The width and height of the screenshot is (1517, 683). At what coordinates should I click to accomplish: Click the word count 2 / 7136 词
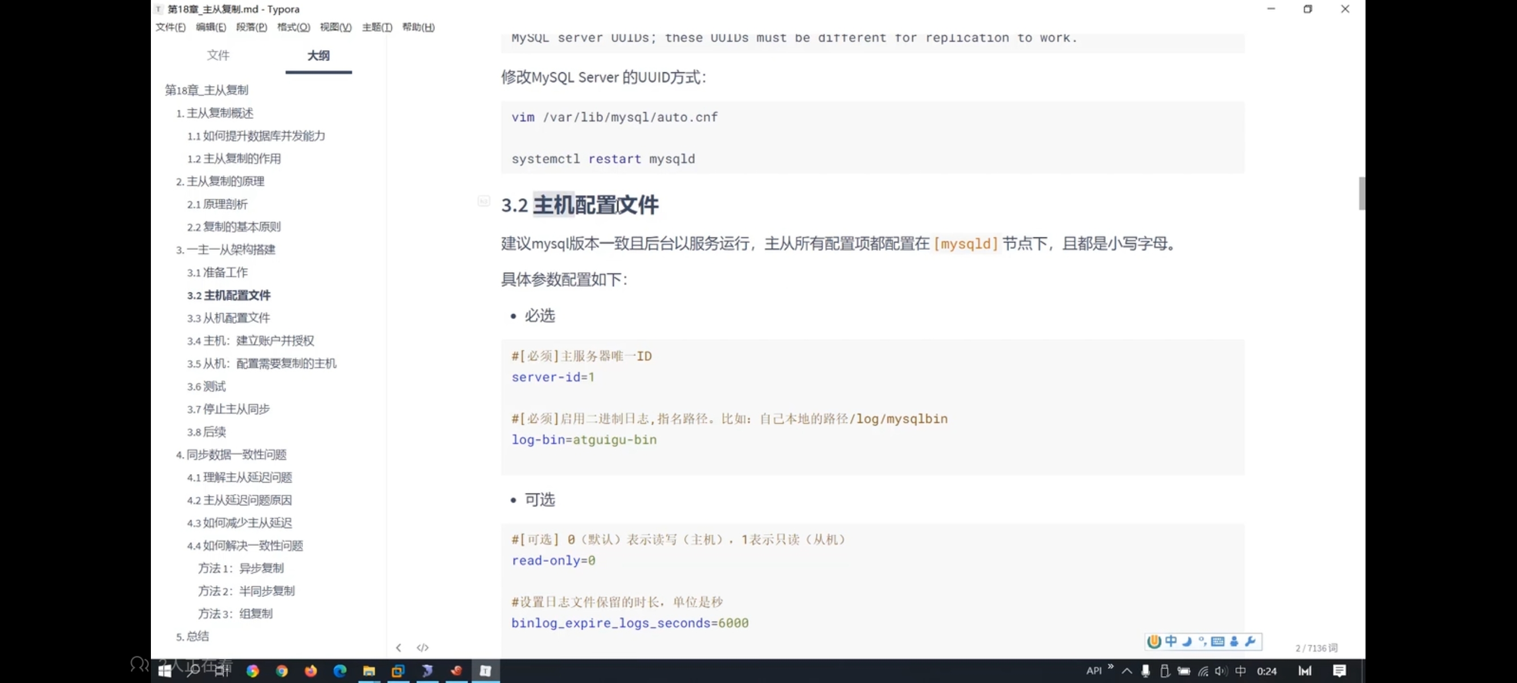tap(1316, 648)
